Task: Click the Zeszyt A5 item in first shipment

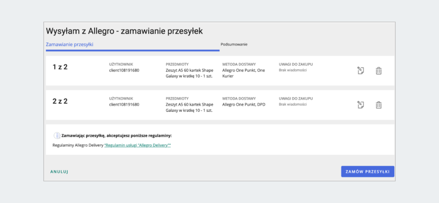Action: [x=189, y=73]
